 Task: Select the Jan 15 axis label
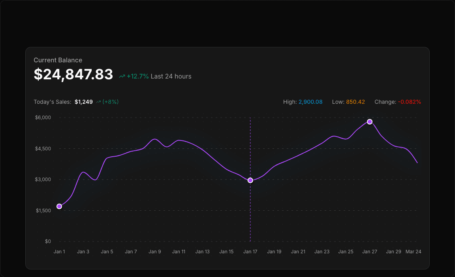click(x=226, y=251)
